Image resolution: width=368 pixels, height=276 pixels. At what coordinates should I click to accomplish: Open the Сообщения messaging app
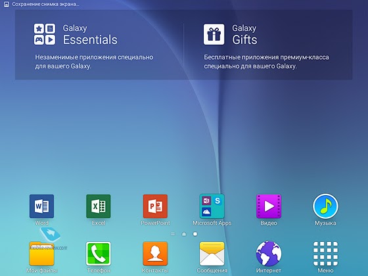tap(212, 254)
